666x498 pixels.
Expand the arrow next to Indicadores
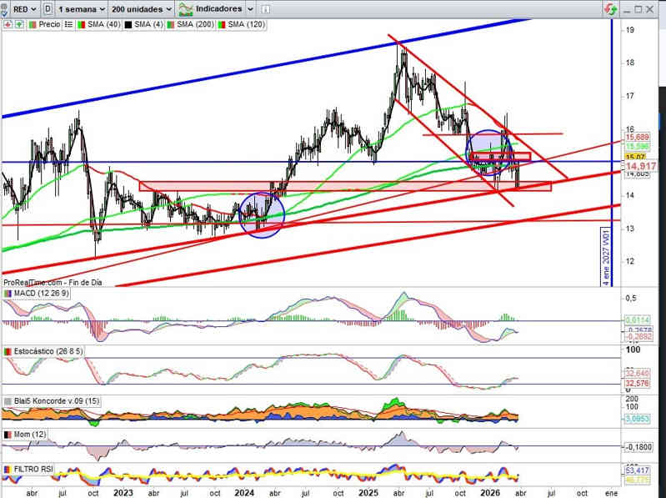pos(248,8)
